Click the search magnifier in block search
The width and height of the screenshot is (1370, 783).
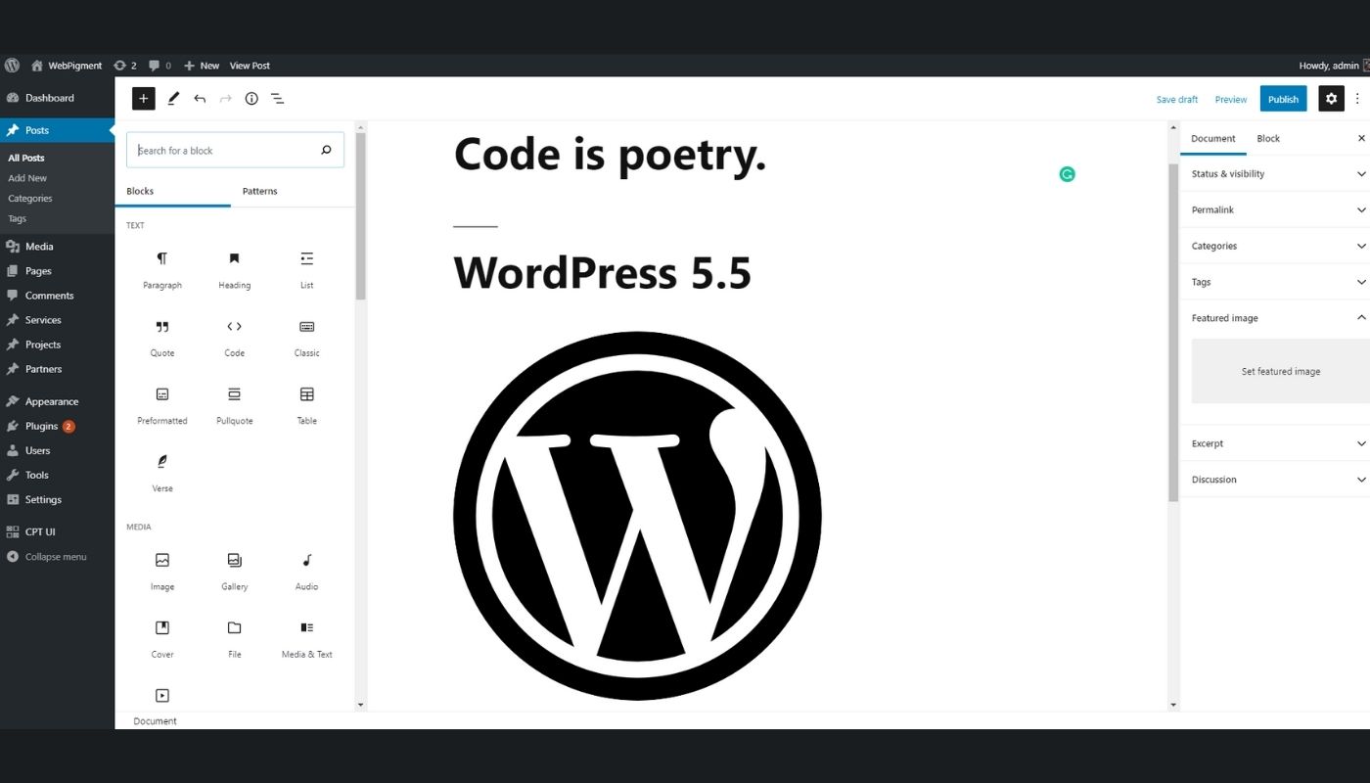(x=326, y=150)
